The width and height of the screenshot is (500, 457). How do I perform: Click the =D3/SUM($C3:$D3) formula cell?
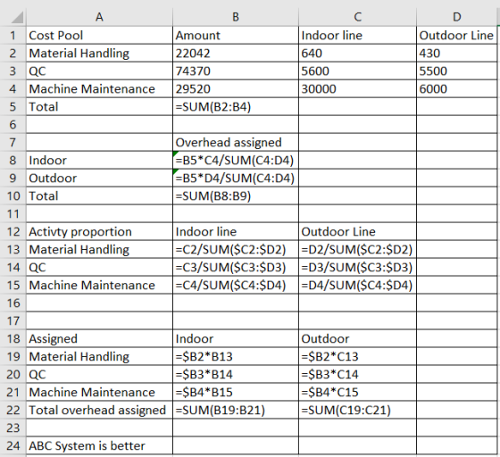point(357,267)
